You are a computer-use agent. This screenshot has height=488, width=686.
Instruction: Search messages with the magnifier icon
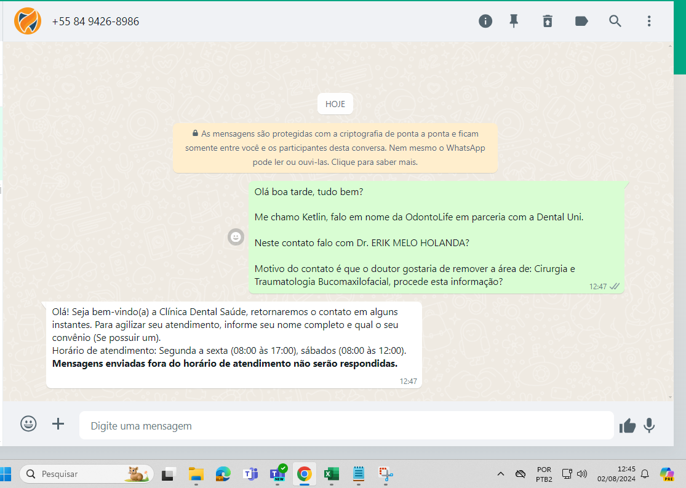click(x=615, y=21)
